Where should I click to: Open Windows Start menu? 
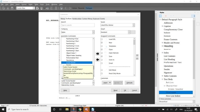3,109
